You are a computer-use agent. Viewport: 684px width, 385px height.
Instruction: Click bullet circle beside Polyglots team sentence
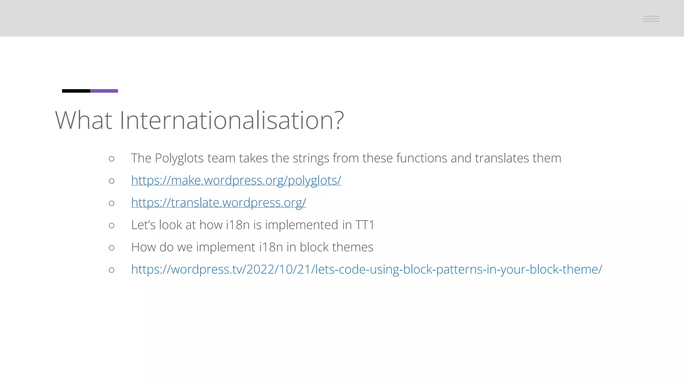[x=112, y=159]
